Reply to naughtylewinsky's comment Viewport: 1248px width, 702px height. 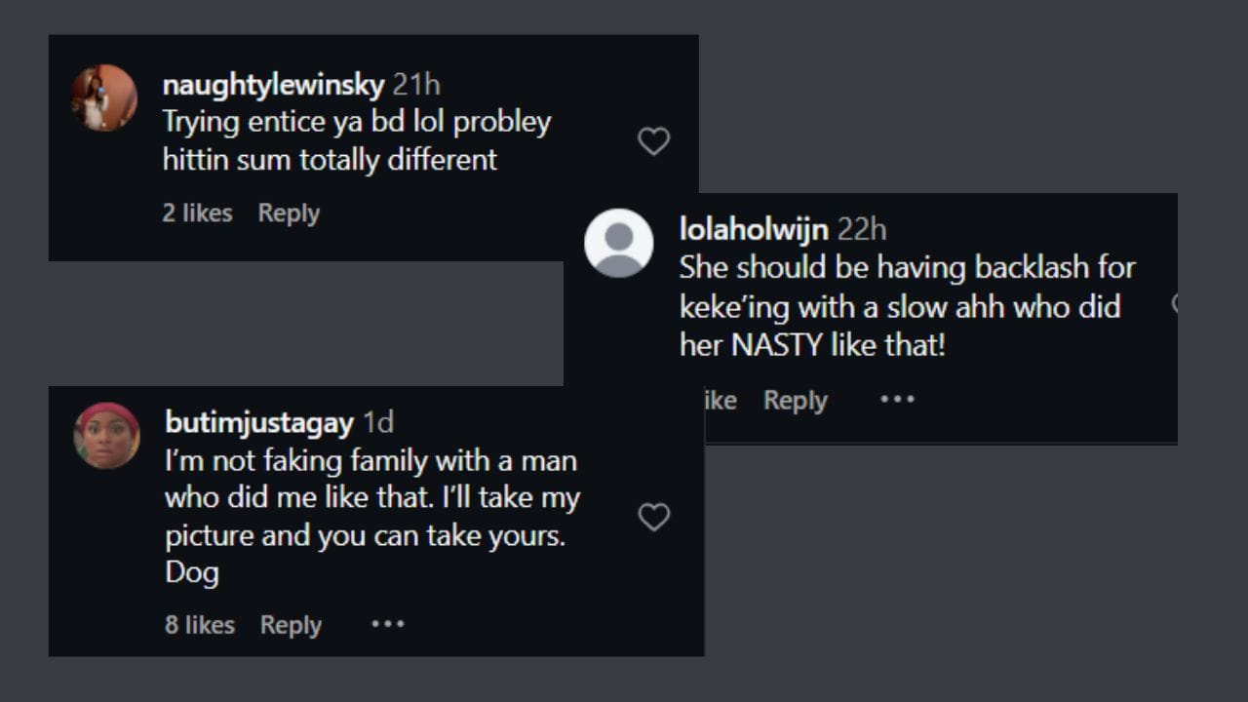click(289, 213)
